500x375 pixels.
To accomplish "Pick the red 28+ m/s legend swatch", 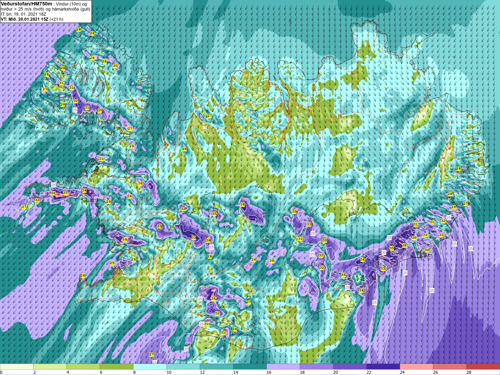I will coord(483,367).
